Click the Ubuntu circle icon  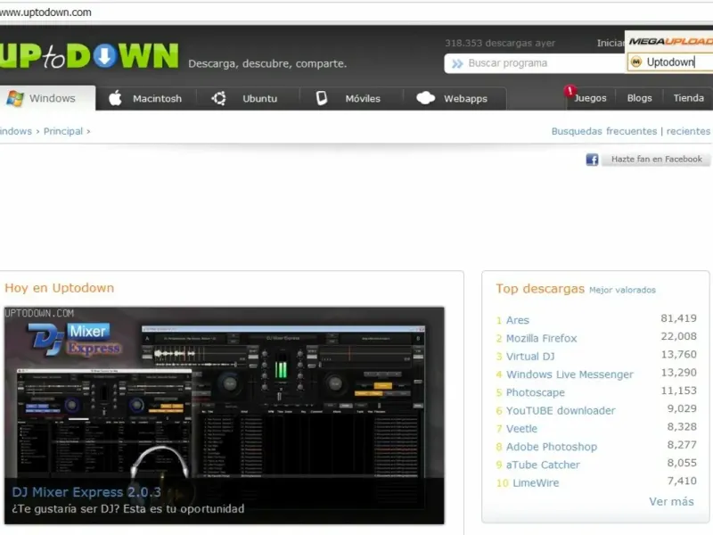(x=218, y=98)
